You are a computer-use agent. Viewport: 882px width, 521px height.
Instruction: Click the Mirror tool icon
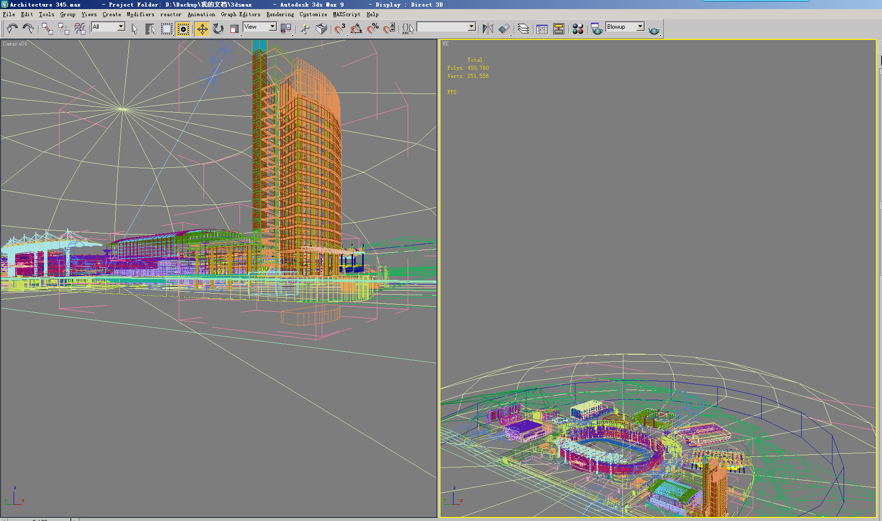tap(487, 29)
